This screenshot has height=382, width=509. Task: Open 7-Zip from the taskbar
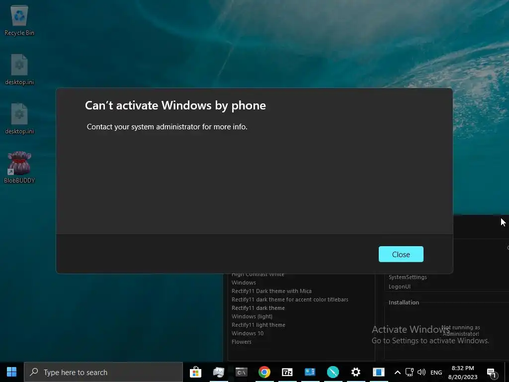pos(287,372)
